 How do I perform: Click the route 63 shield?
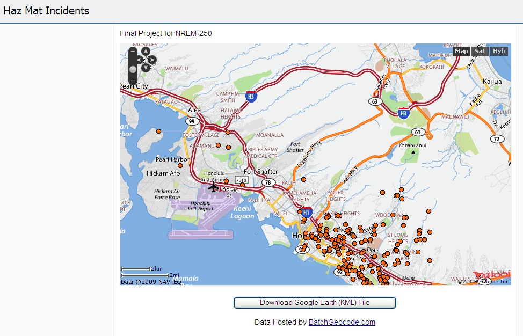coord(375,101)
